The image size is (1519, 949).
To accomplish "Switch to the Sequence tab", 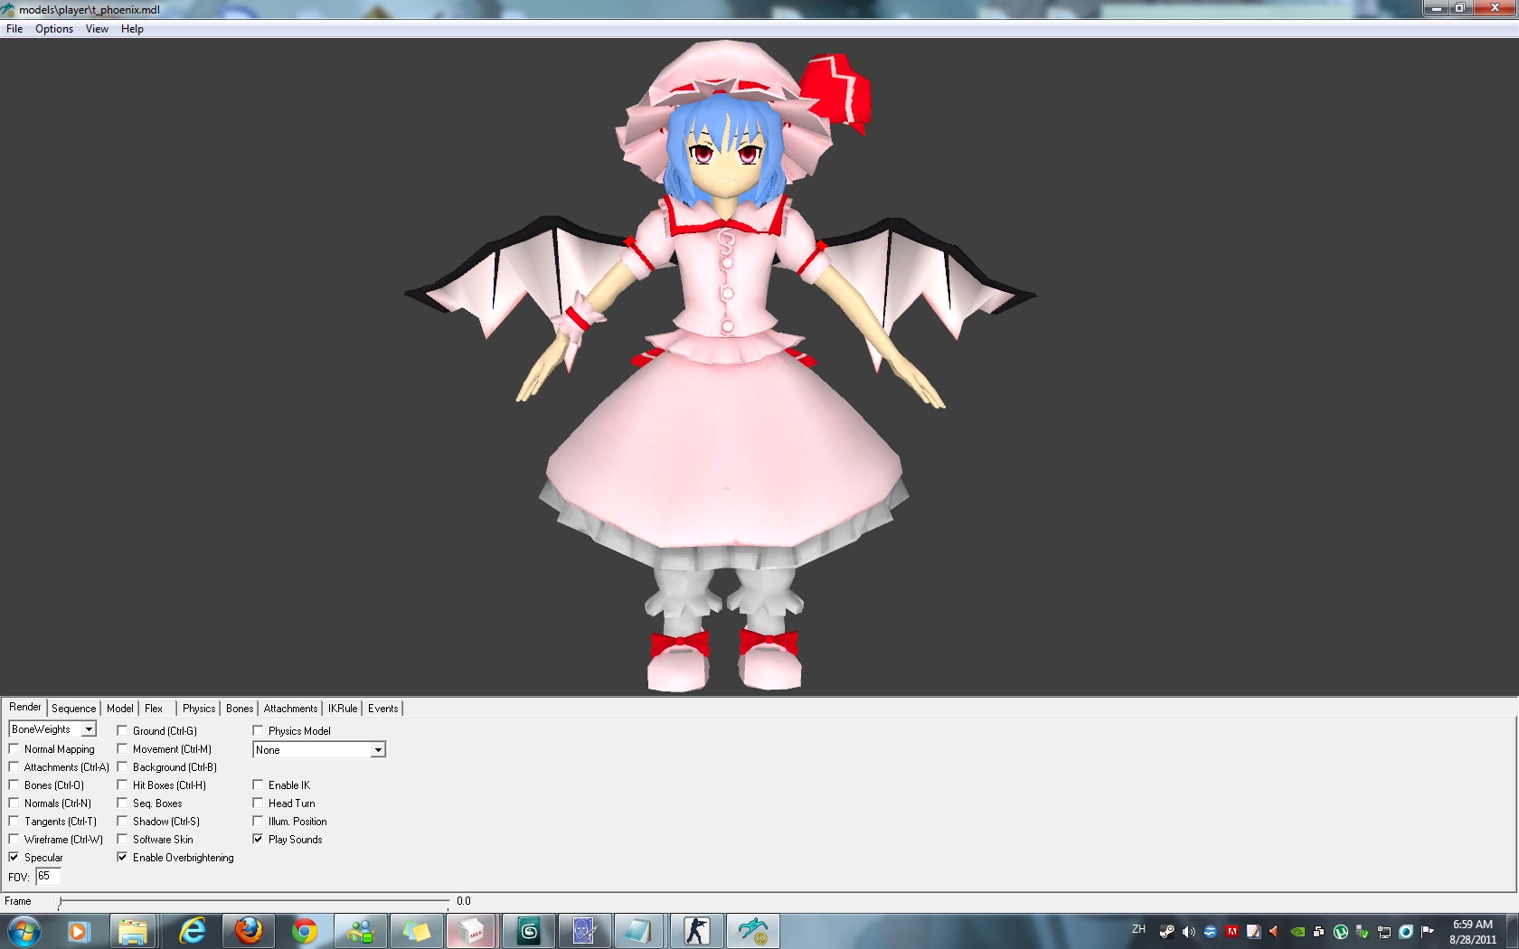I will coord(73,709).
